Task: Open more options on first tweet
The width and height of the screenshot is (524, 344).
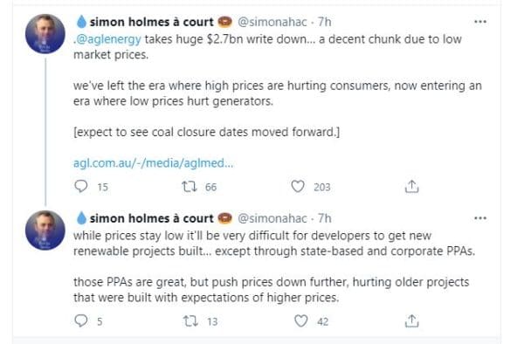Action: (480, 22)
